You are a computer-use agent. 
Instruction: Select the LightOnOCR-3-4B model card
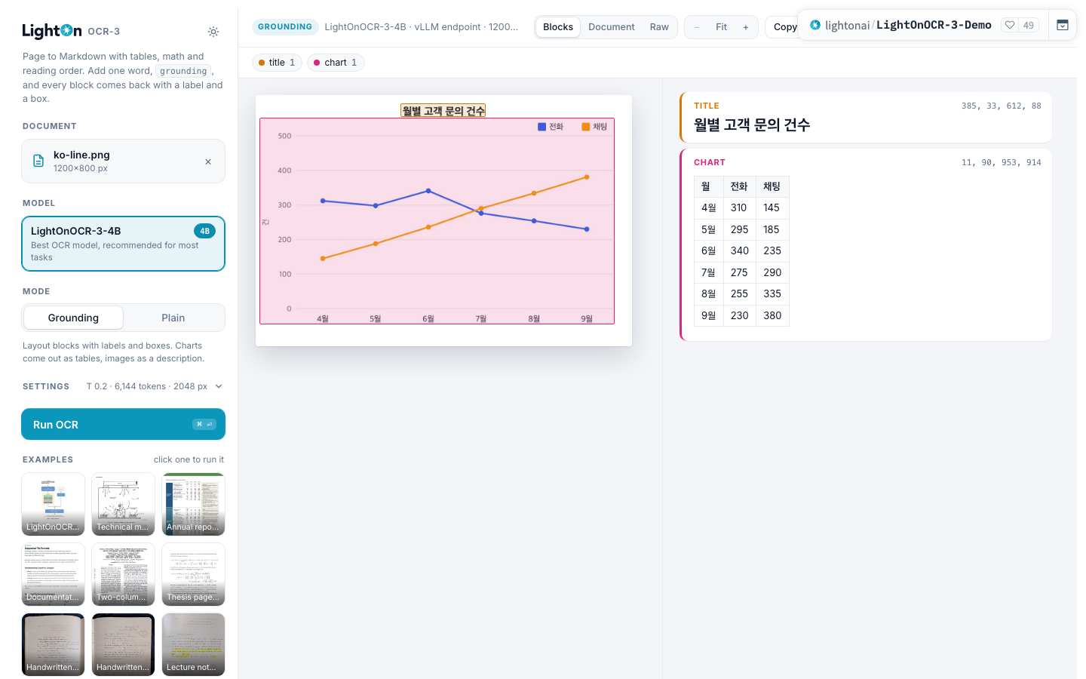pyautogui.click(x=123, y=244)
